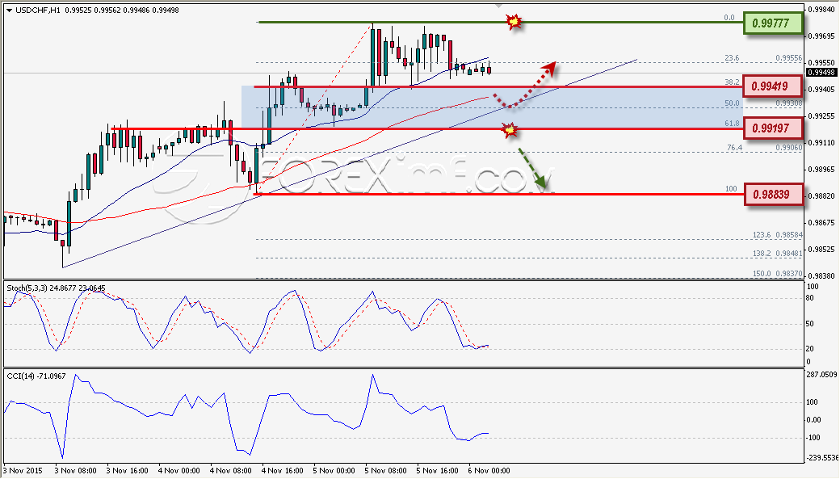Viewport: 840px width, 479px height.
Task: Click the chart shift triangle marker on top edge
Action: [x=499, y=6]
